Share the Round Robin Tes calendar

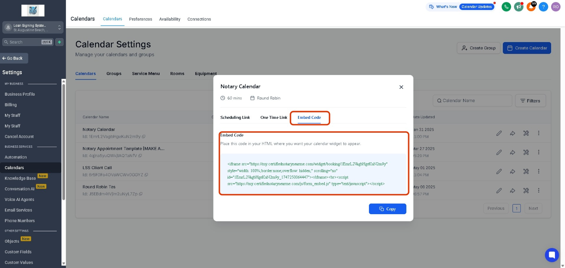click(x=513, y=191)
